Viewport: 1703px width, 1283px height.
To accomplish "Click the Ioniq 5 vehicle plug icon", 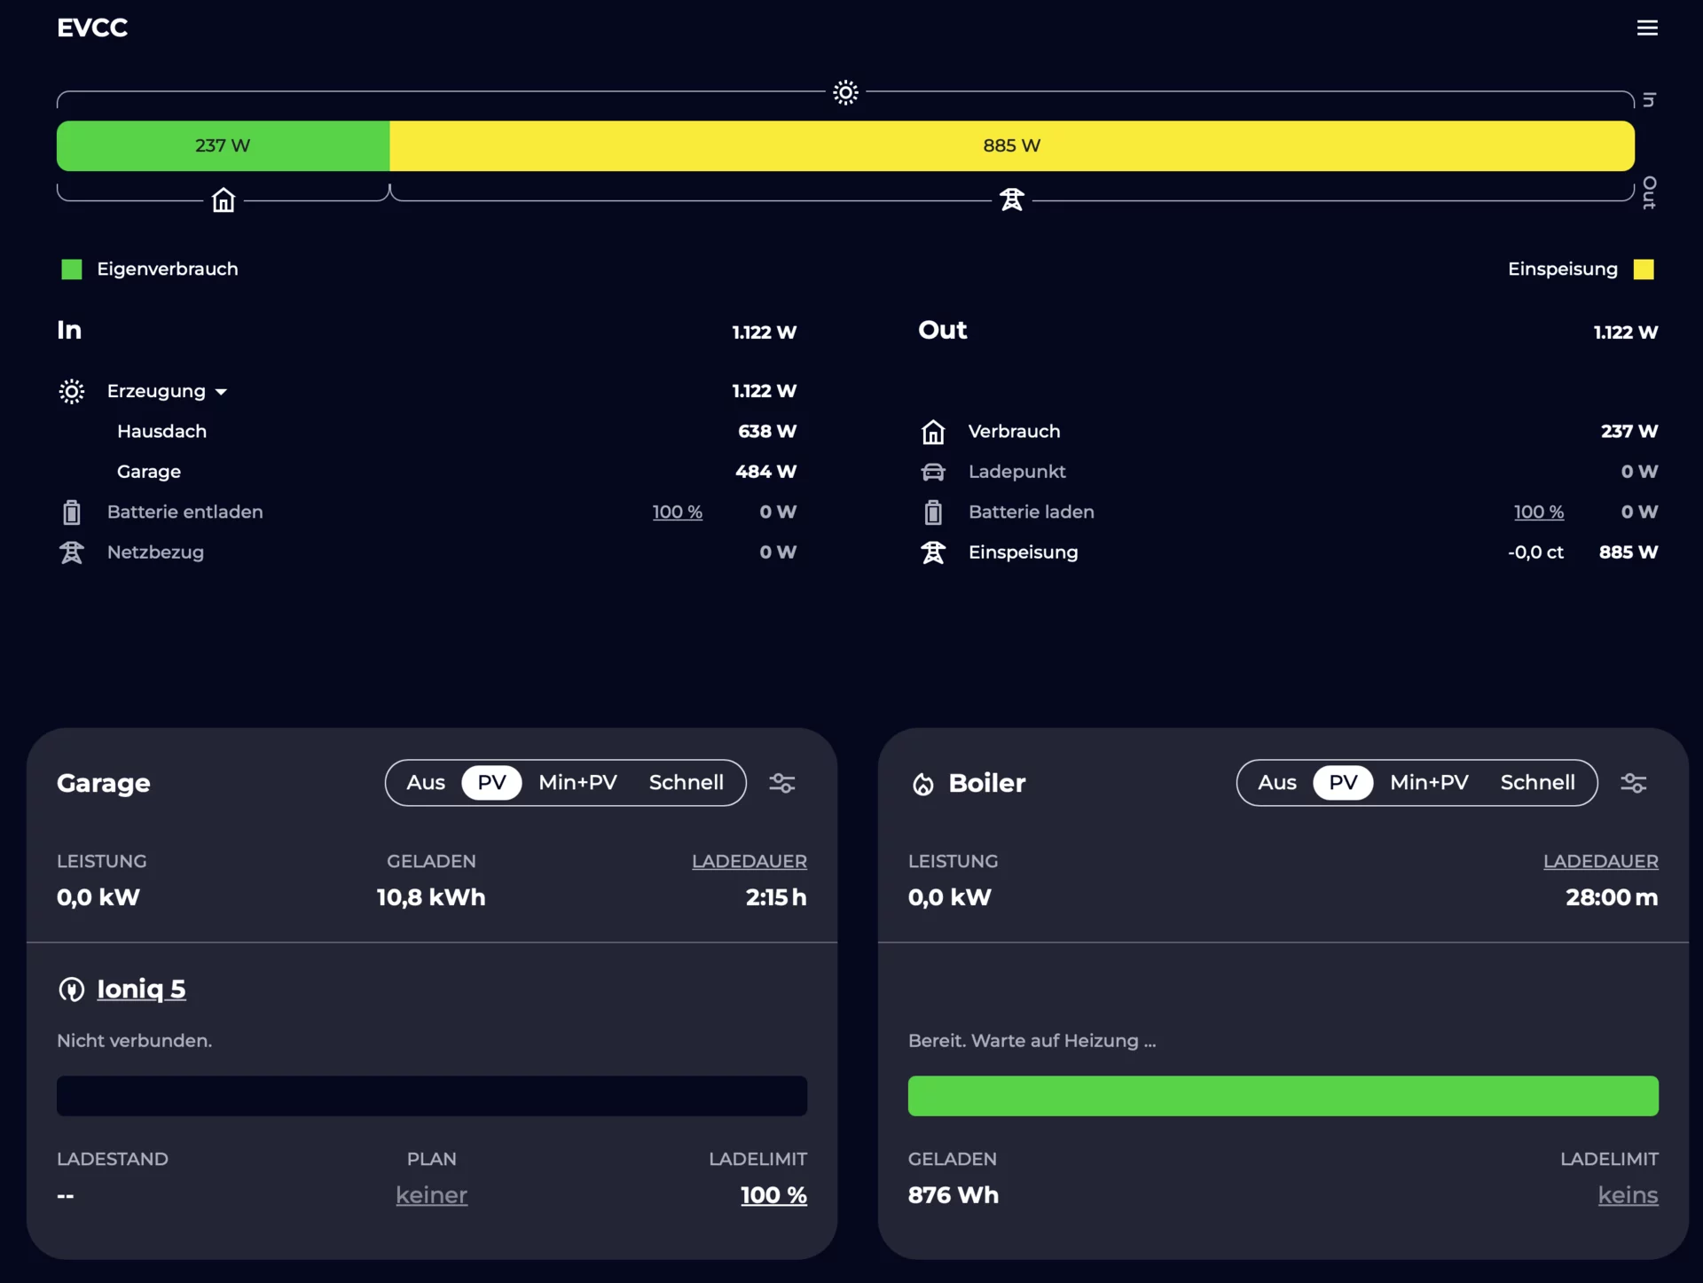I will [71, 990].
